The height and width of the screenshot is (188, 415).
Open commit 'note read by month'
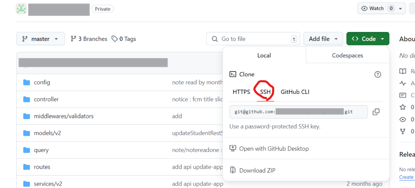(x=198, y=82)
